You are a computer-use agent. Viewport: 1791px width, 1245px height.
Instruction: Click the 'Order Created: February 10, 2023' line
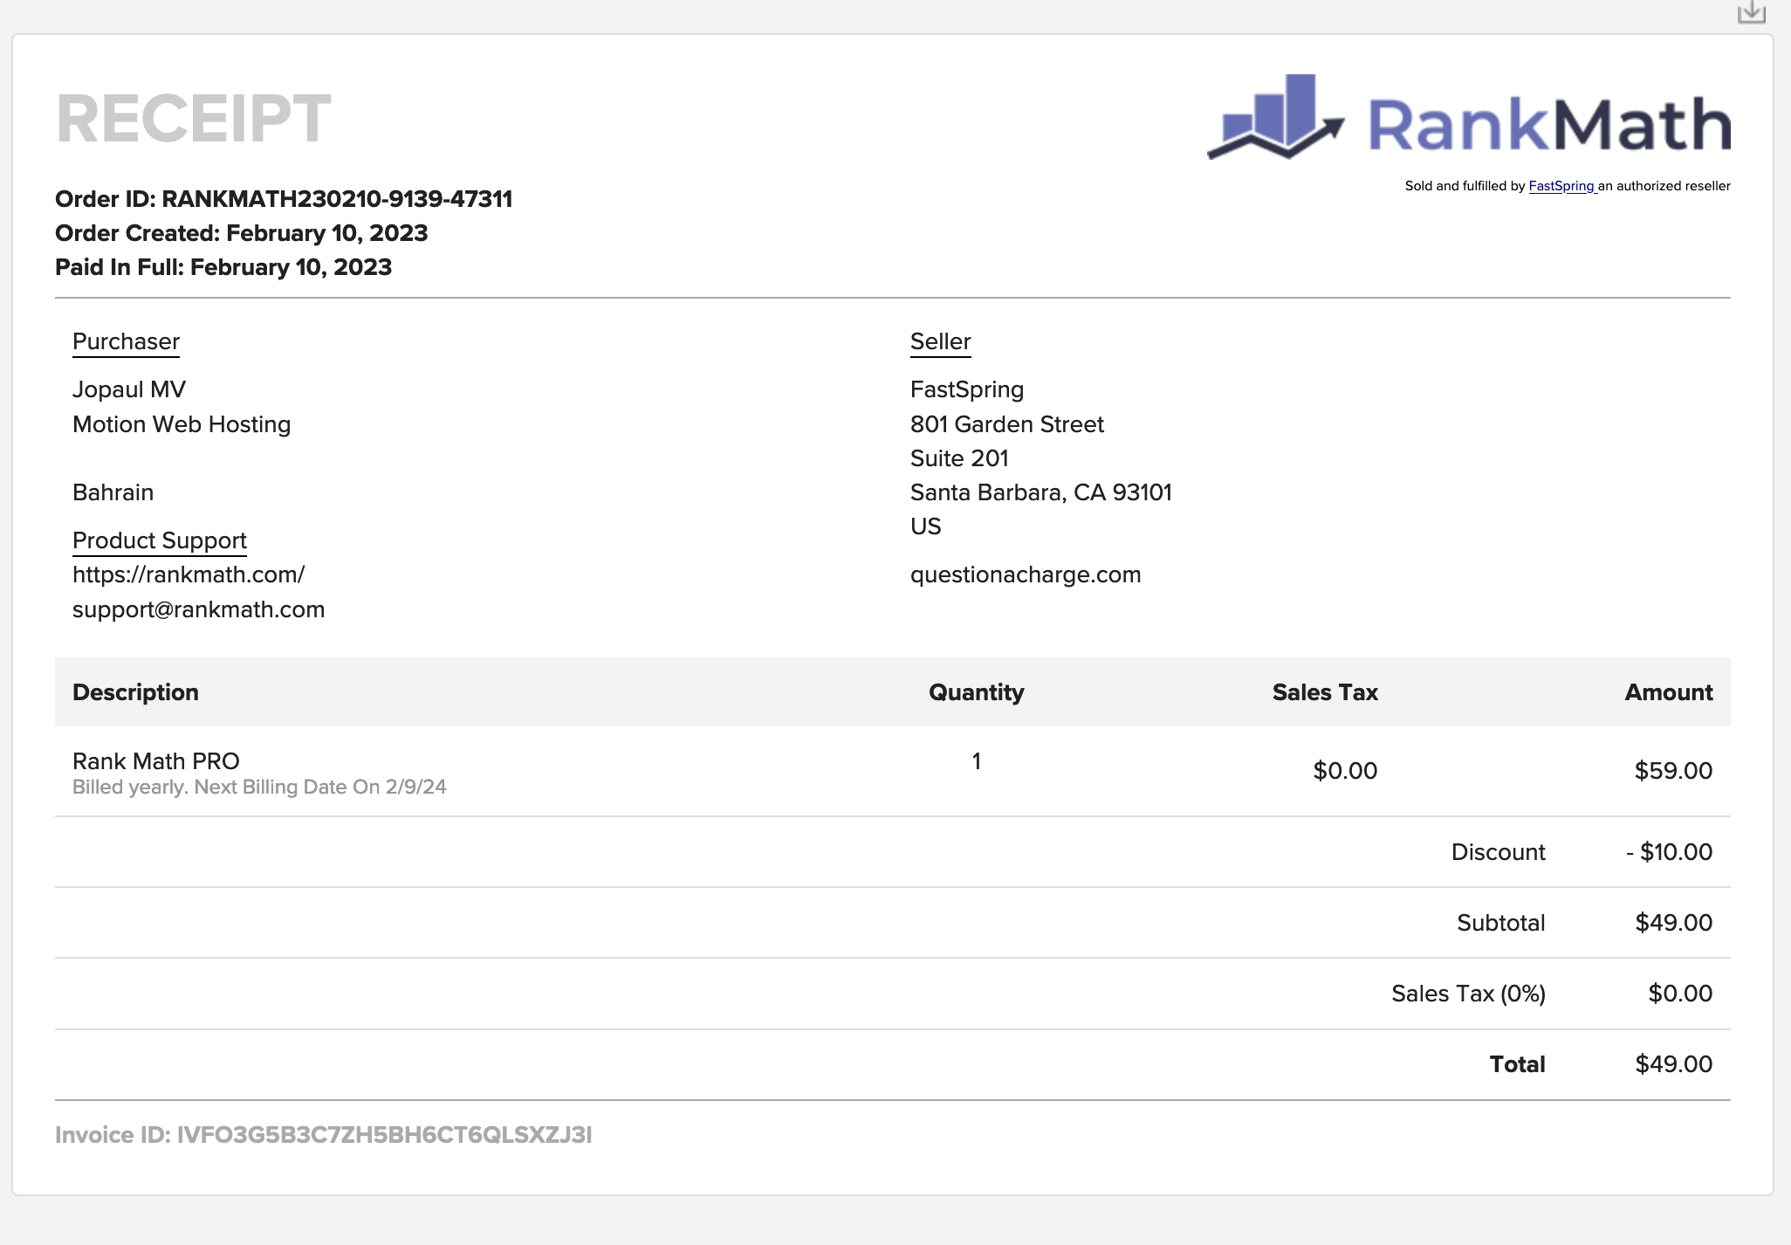coord(242,233)
